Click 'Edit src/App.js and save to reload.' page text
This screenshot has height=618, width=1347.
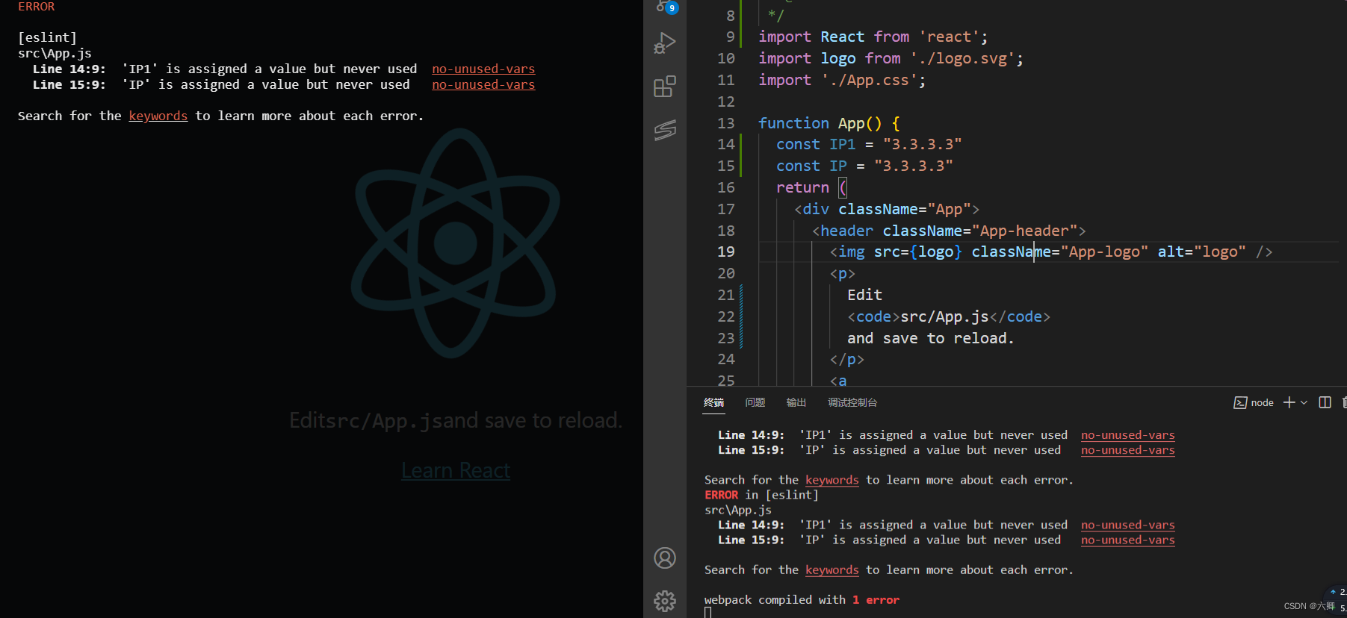(x=456, y=420)
